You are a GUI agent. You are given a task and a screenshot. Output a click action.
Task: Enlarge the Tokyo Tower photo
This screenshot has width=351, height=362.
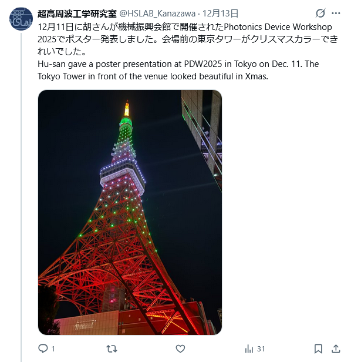point(130,212)
